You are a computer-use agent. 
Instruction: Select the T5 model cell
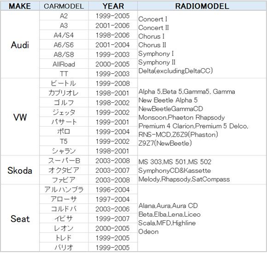click(x=64, y=141)
